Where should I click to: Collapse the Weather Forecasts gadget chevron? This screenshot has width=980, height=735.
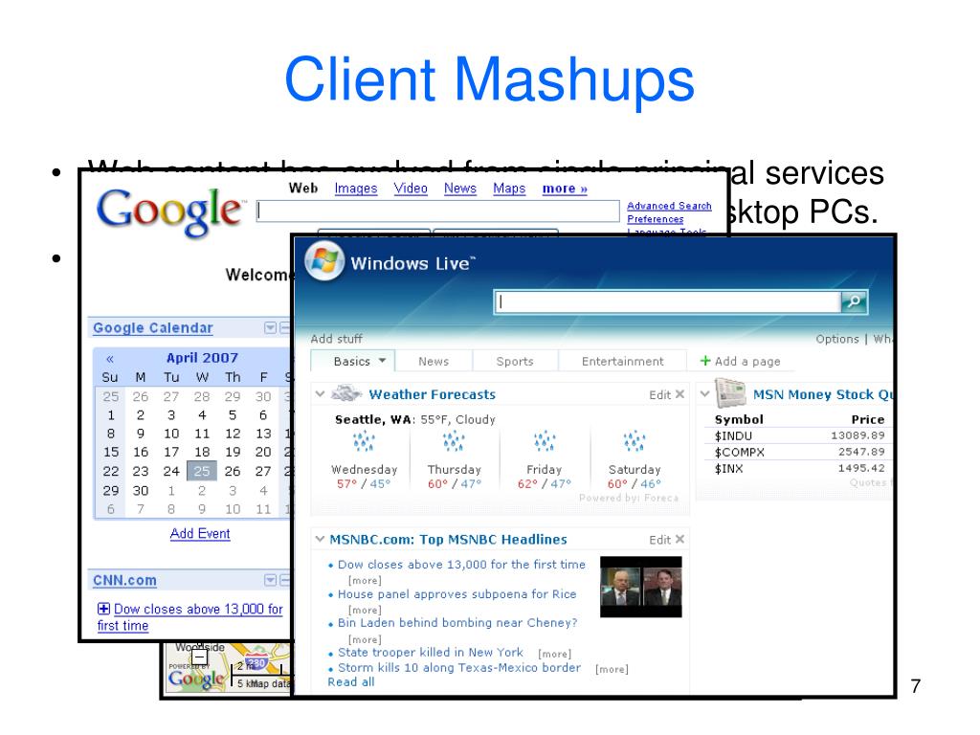[x=320, y=394]
